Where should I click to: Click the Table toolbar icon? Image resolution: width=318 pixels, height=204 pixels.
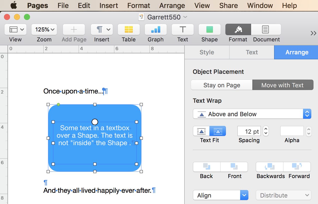tap(129, 30)
